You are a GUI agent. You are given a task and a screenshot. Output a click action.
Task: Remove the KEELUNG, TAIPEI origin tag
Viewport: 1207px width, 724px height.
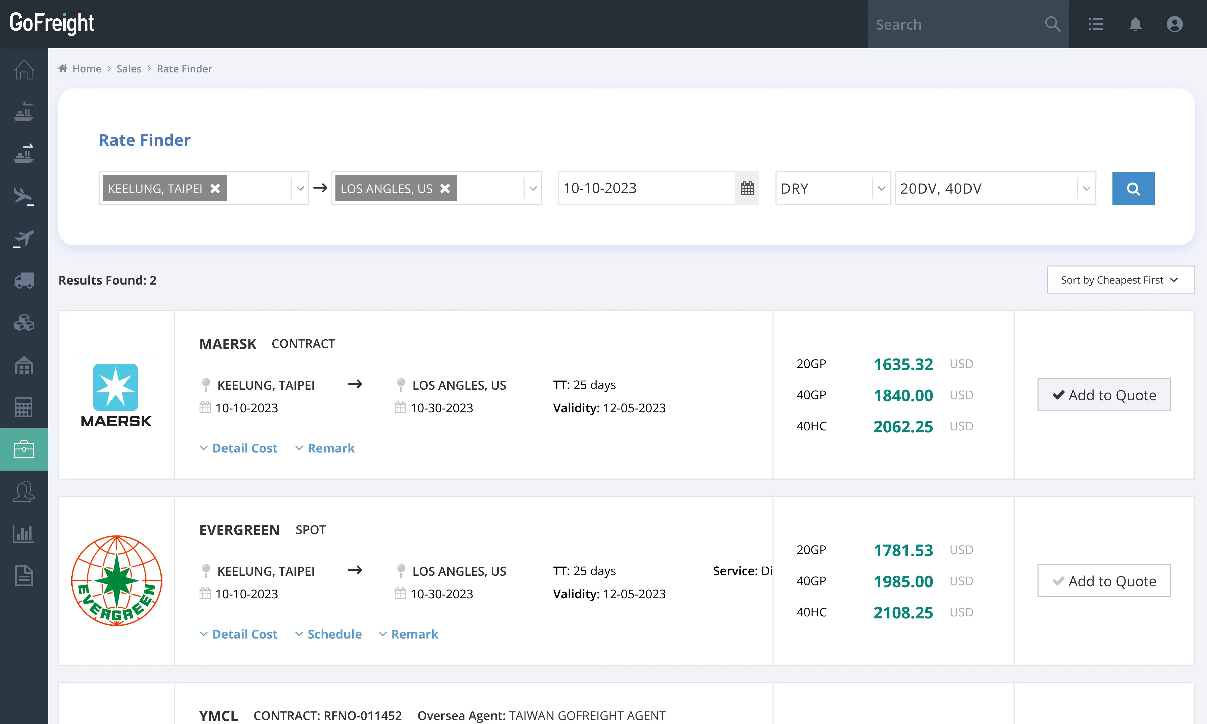(x=215, y=188)
